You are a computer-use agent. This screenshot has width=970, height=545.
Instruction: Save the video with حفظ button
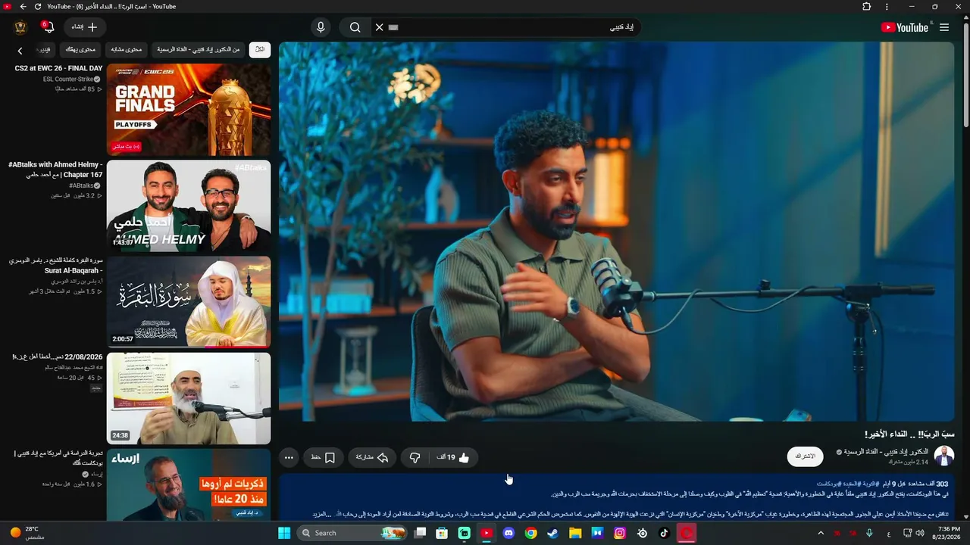pos(323,457)
